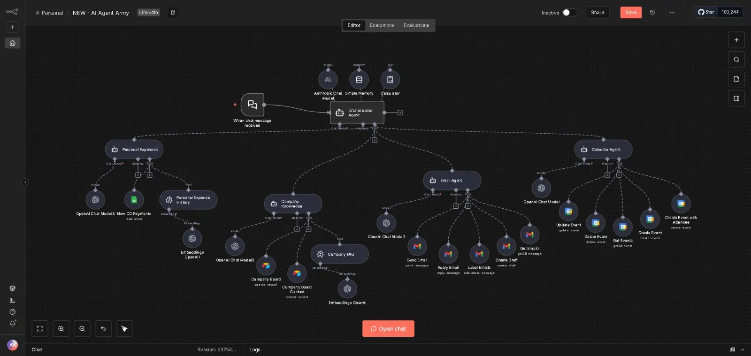Add a sticky note from right toolbar
Image resolution: width=751 pixels, height=356 pixels.
coord(736,79)
